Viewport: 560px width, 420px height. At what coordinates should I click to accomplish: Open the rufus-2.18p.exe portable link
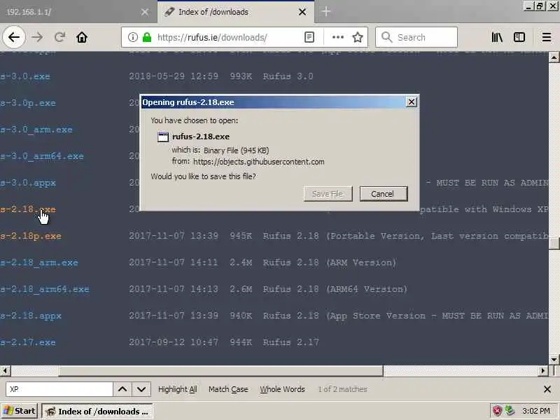click(31, 236)
